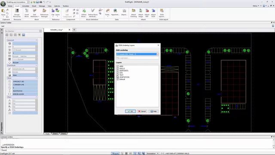Screen dimensions: 275x155
Task: Click the Save icon in quick access toolbar
Action: tap(37, 2)
